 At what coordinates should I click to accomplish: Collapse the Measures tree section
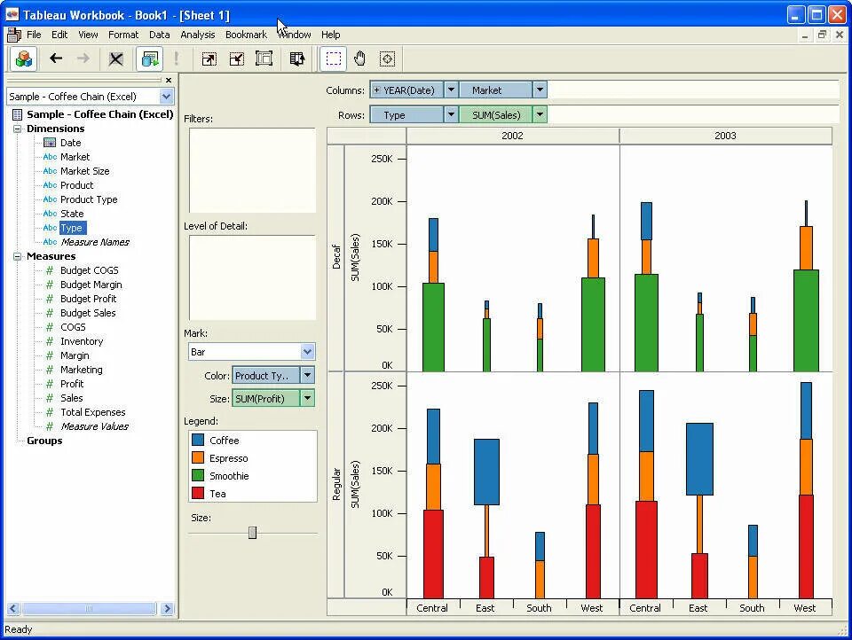(x=18, y=256)
